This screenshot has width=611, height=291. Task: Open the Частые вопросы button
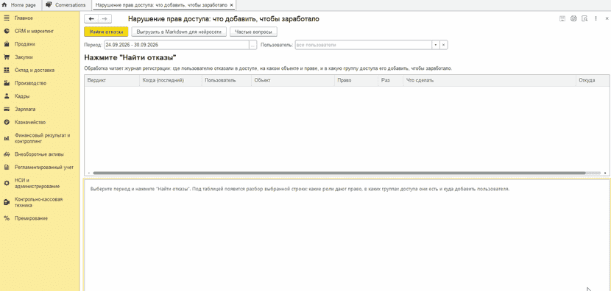click(x=254, y=32)
